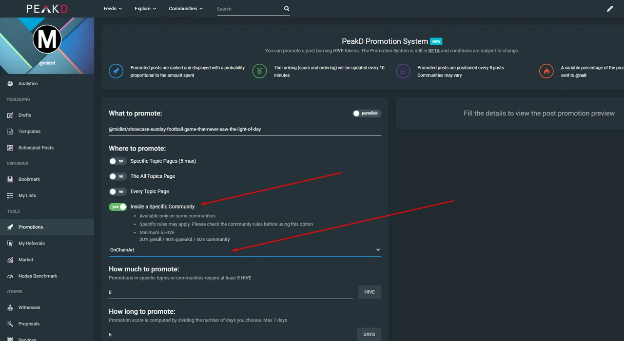
Task: Click the 'How much to promote:' heading
Action: (144, 269)
